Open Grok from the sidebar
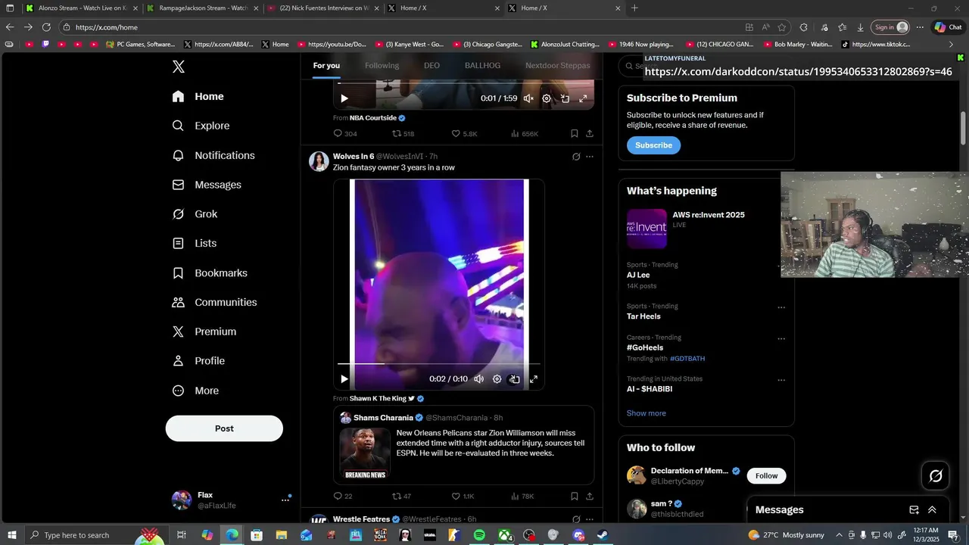The height and width of the screenshot is (545, 969). (195, 214)
